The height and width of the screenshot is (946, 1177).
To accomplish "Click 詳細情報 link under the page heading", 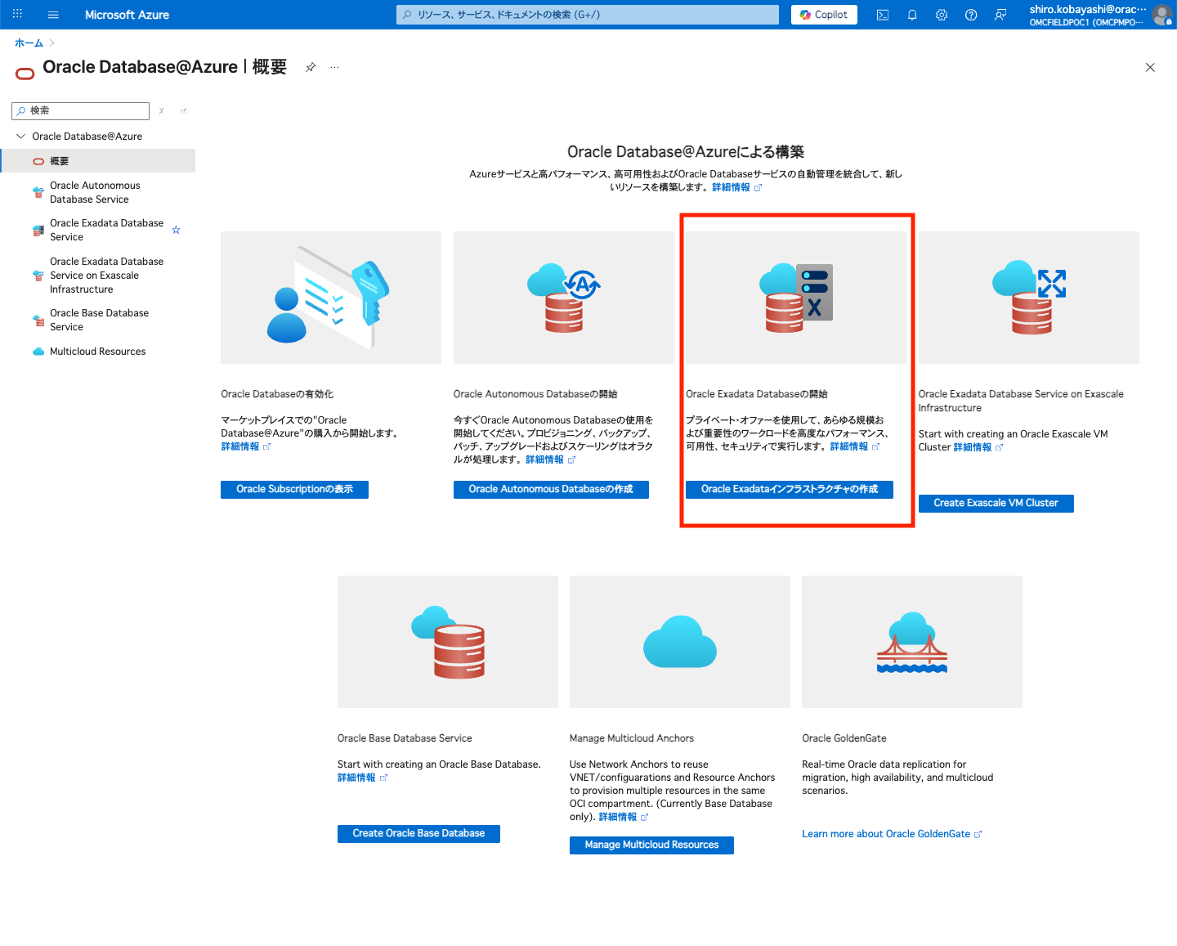I will pos(736,187).
